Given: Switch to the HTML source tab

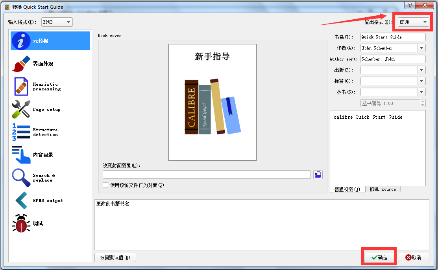Looking at the screenshot, I should [383, 189].
